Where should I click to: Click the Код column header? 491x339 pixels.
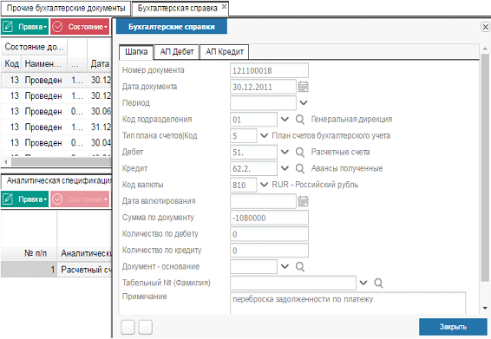point(11,64)
